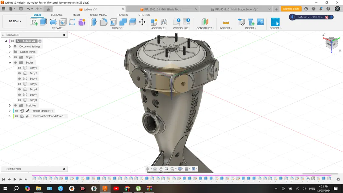Click the Expiring Soon button
This screenshot has width=343, height=193.
click(x=291, y=9)
